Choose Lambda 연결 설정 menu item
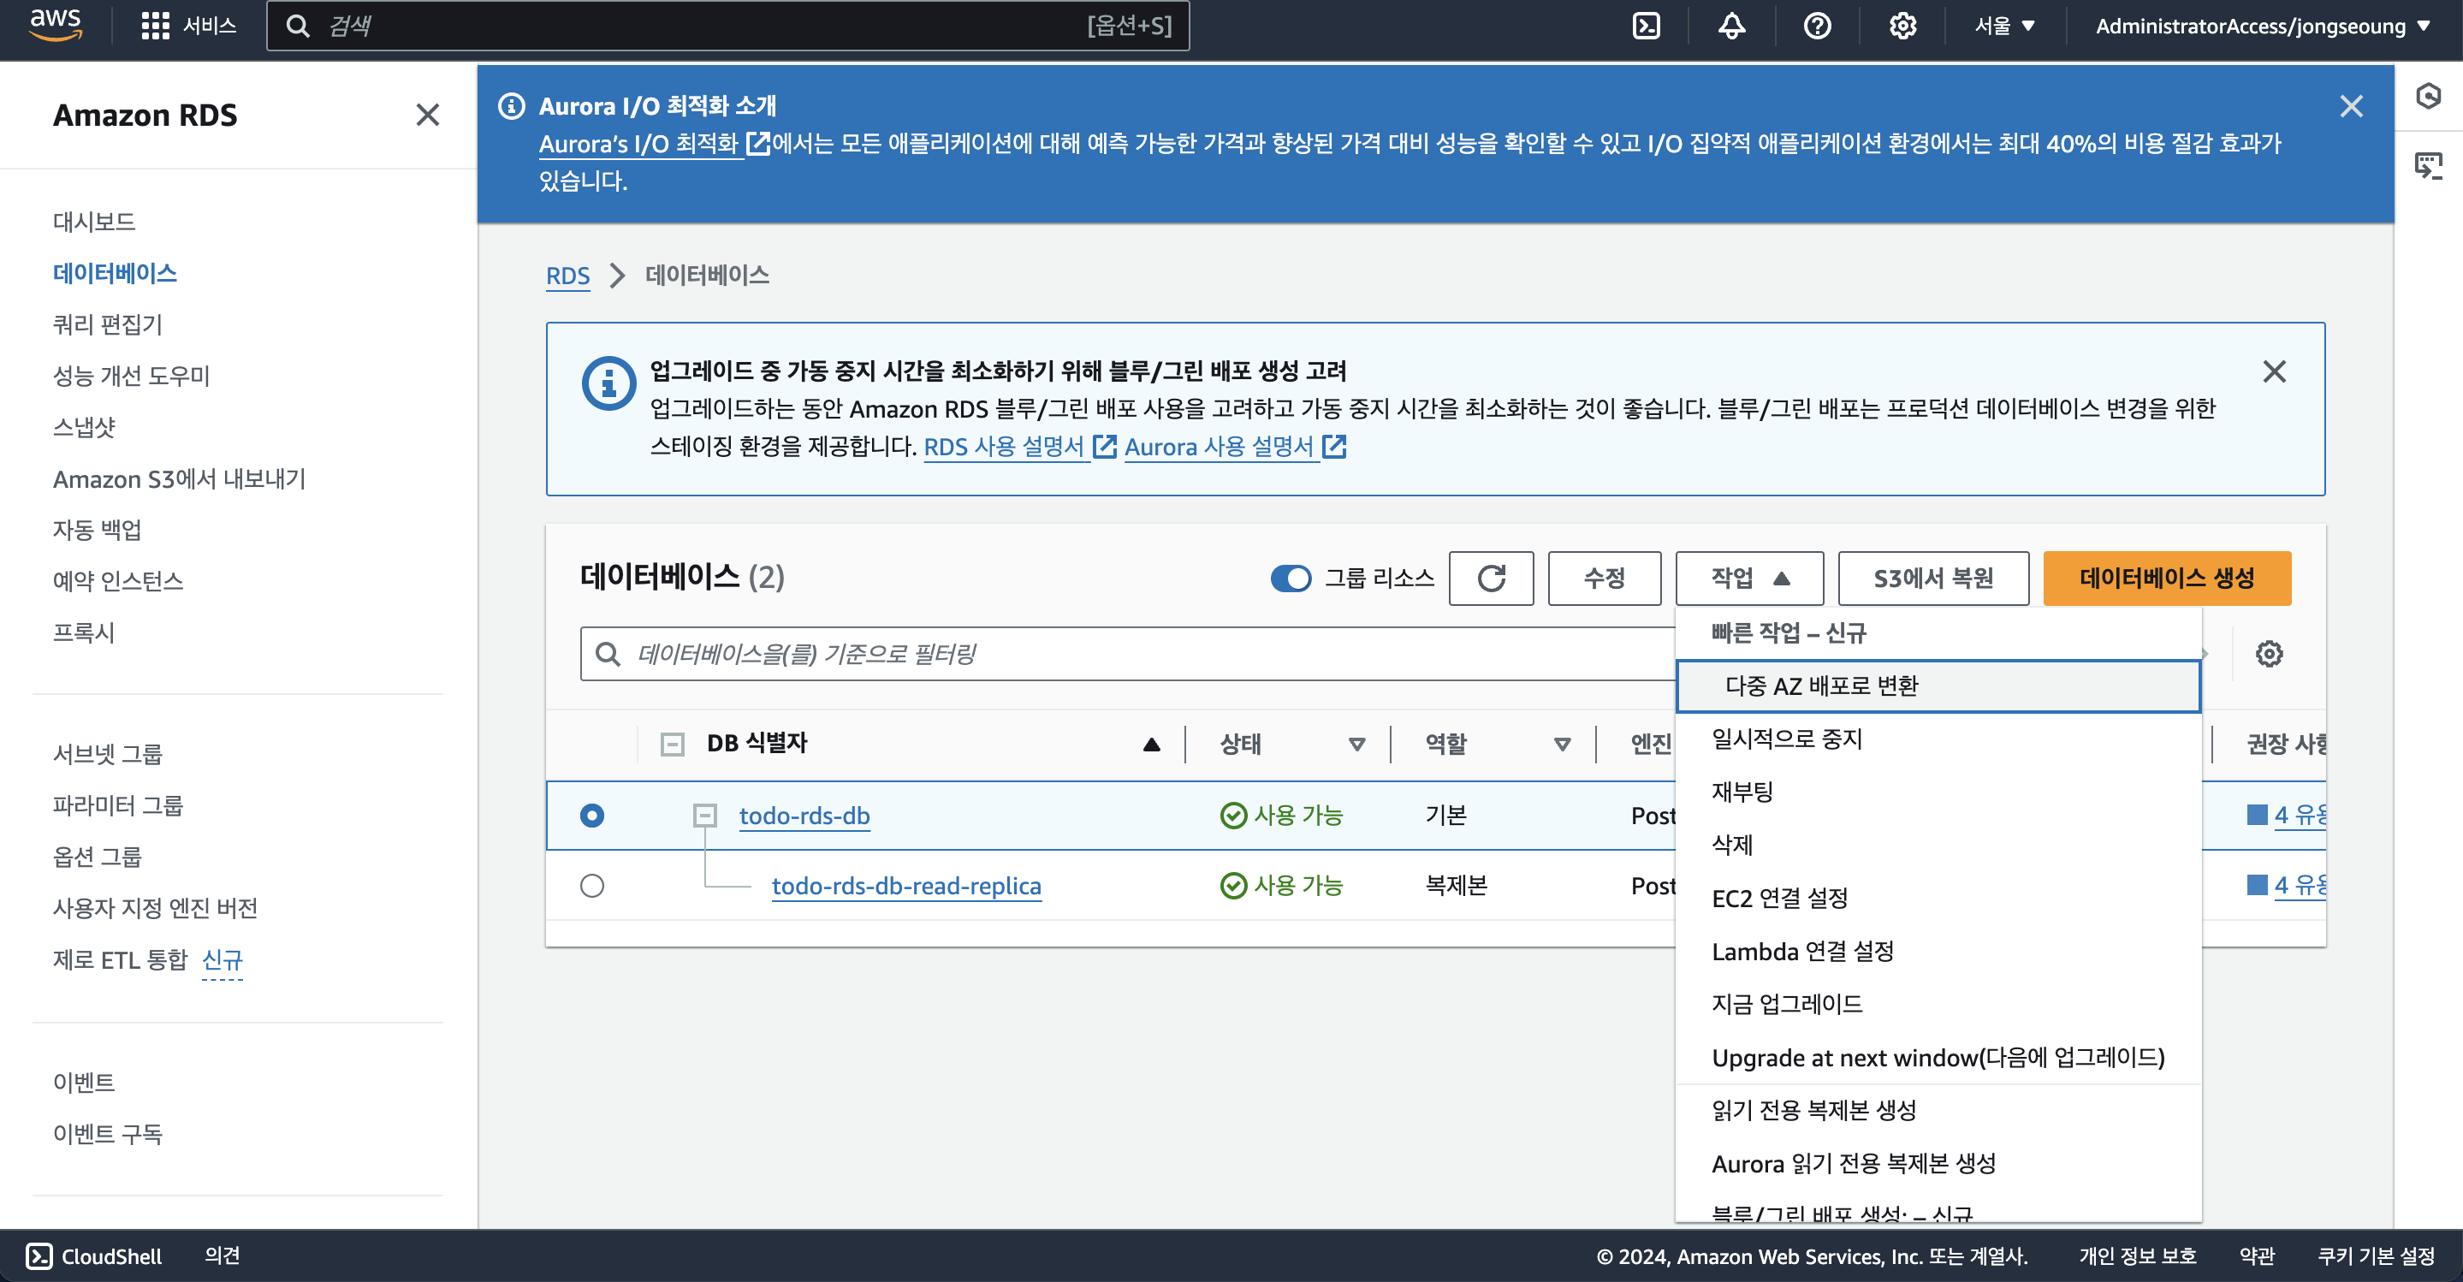Viewport: 2463px width, 1282px height. pos(1938,951)
